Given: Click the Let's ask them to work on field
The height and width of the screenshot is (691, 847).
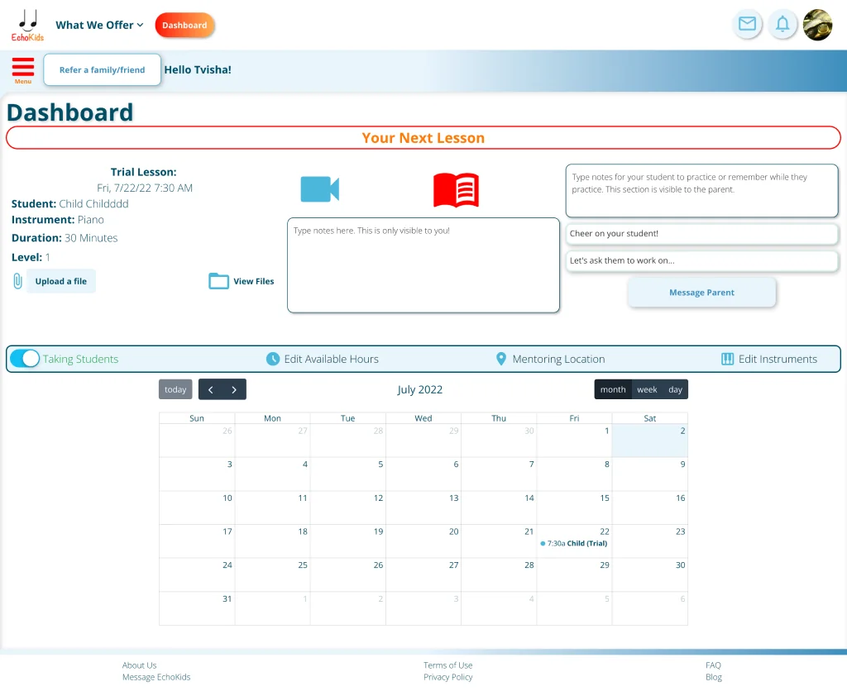Looking at the screenshot, I should (x=701, y=260).
